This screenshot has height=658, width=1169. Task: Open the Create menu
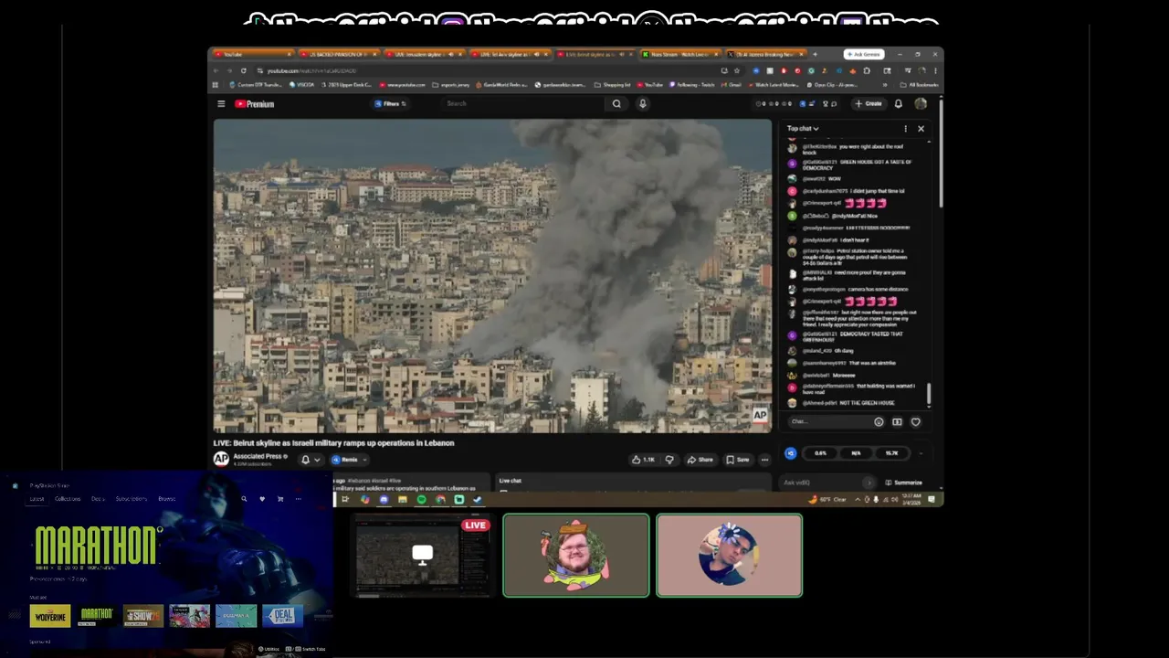pyautogui.click(x=868, y=104)
